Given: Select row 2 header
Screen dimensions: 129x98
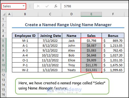Looking at the screenshot, I should coord(3,25).
